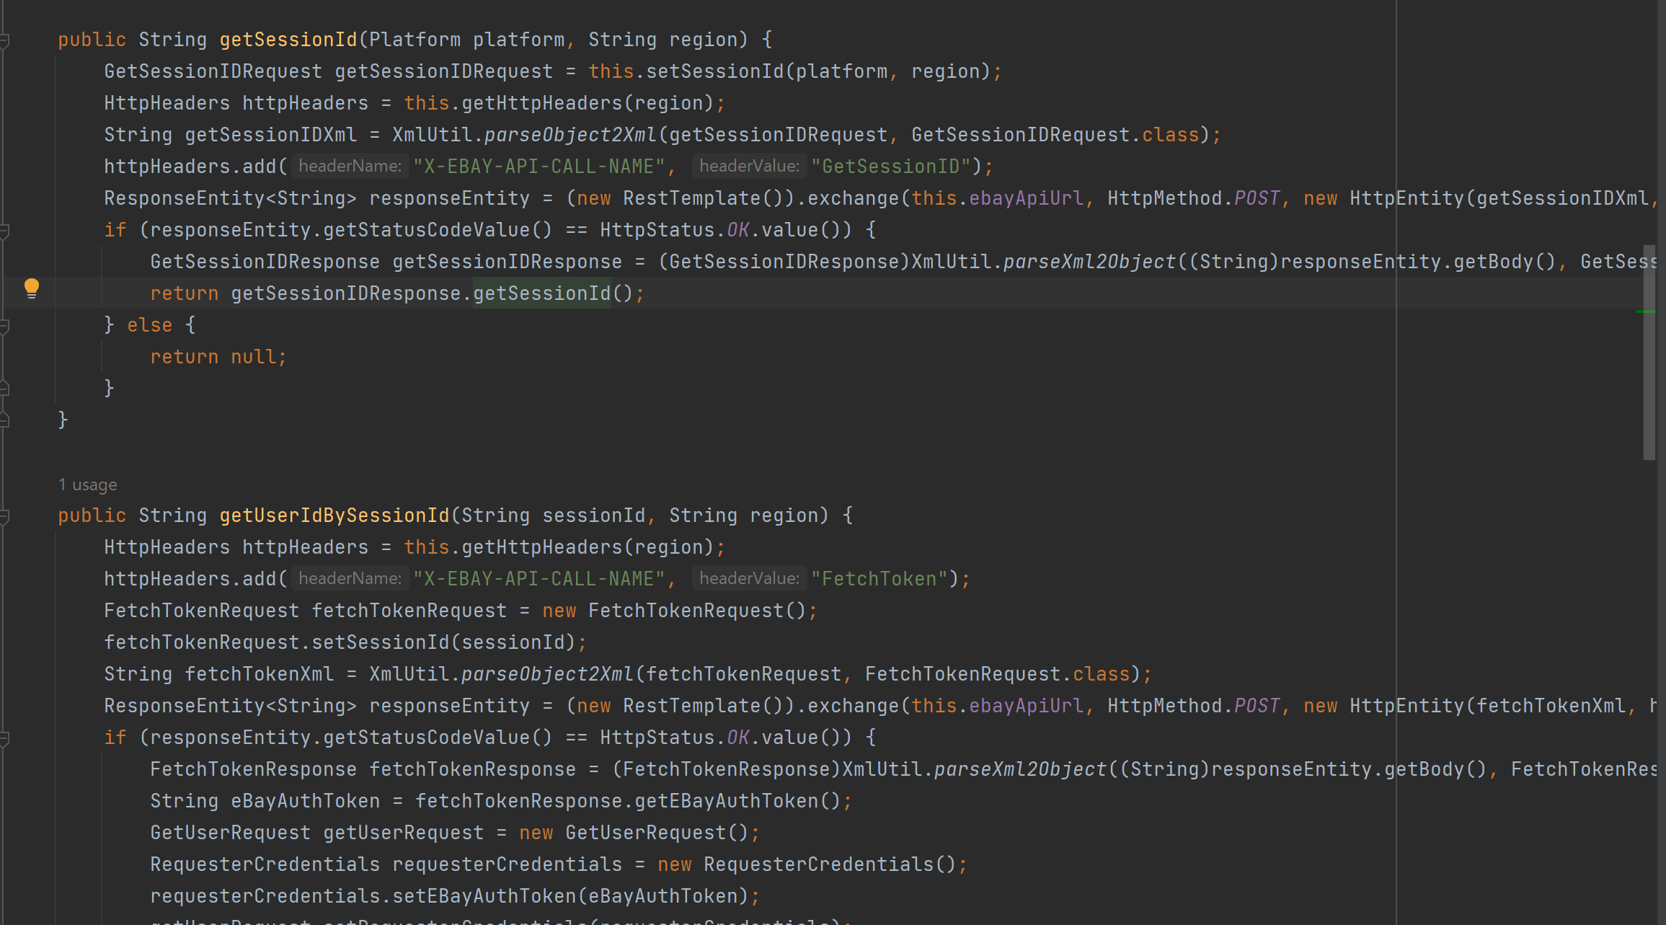Viewport: 1666px width, 925px height.
Task: Click 'new GetUserRequest()' constructor
Action: click(x=634, y=833)
